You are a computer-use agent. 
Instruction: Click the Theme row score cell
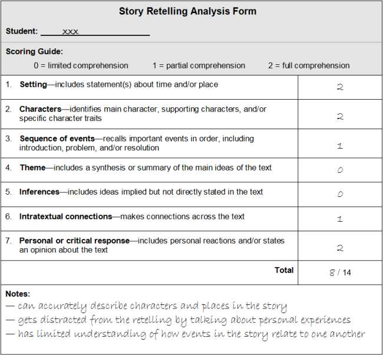click(x=340, y=170)
